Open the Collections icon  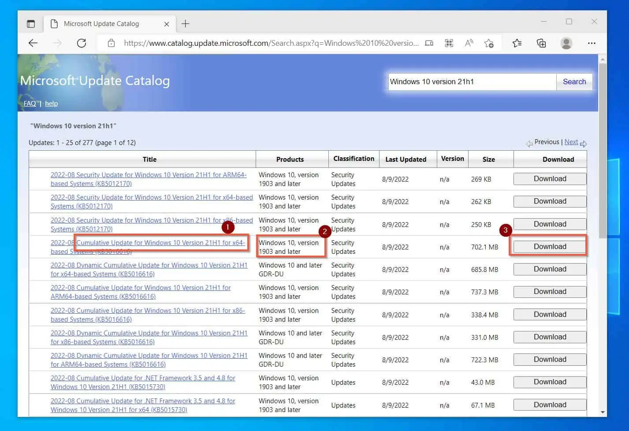click(541, 43)
